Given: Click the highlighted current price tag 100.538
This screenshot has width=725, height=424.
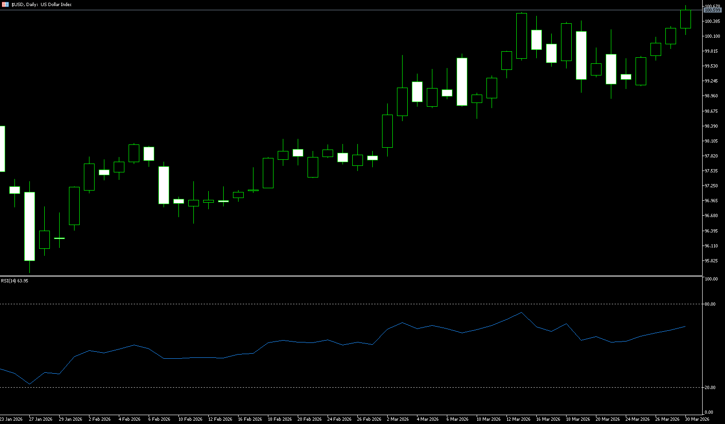Looking at the screenshot, I should 712,10.
